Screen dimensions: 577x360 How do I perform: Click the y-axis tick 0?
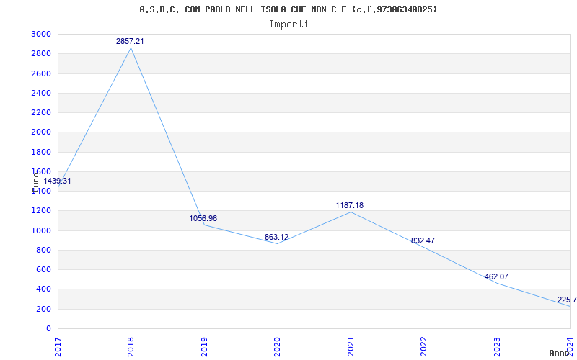(48, 328)
